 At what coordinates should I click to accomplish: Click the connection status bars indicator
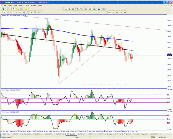pyautogui.click(x=153, y=137)
